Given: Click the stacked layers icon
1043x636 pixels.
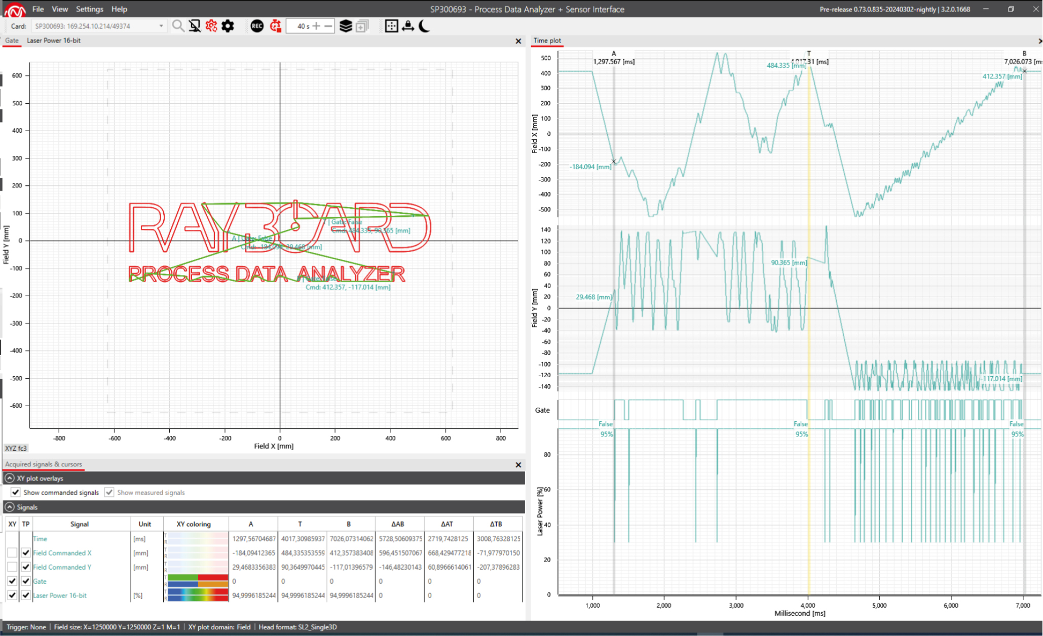Looking at the screenshot, I should tap(346, 26).
